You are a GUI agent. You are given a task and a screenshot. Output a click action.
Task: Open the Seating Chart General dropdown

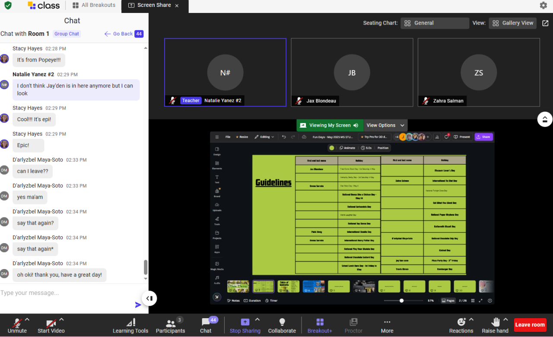[434, 23]
